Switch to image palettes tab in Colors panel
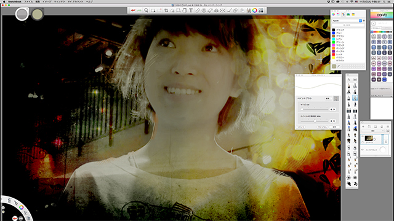This screenshot has width=394, height=221. pyautogui.click(x=348, y=14)
